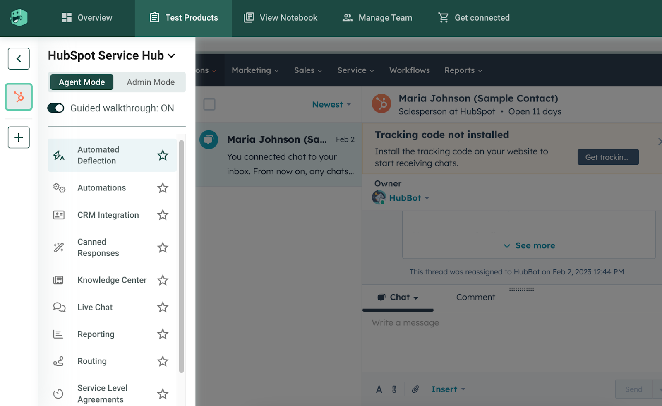Select the Canned Responses wand icon
The image size is (662, 406).
point(59,247)
